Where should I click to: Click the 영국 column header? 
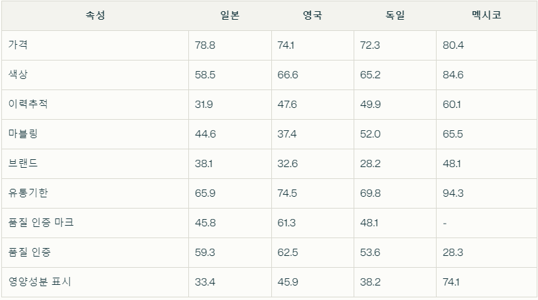point(313,15)
